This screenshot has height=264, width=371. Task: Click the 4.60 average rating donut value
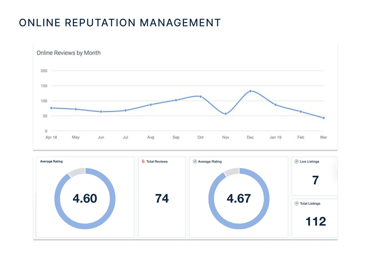tap(85, 199)
